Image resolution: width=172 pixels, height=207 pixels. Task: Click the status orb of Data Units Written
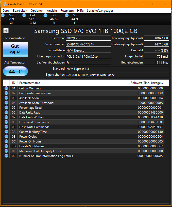point(6,117)
